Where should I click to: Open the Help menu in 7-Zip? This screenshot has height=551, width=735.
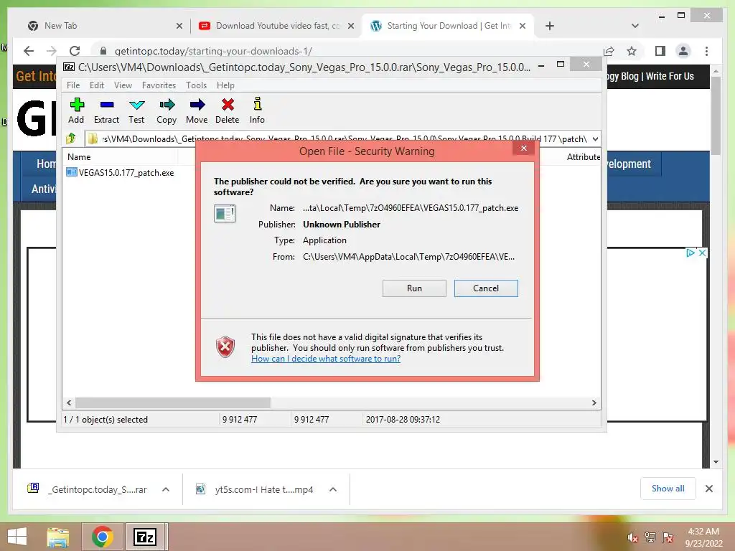pos(225,85)
